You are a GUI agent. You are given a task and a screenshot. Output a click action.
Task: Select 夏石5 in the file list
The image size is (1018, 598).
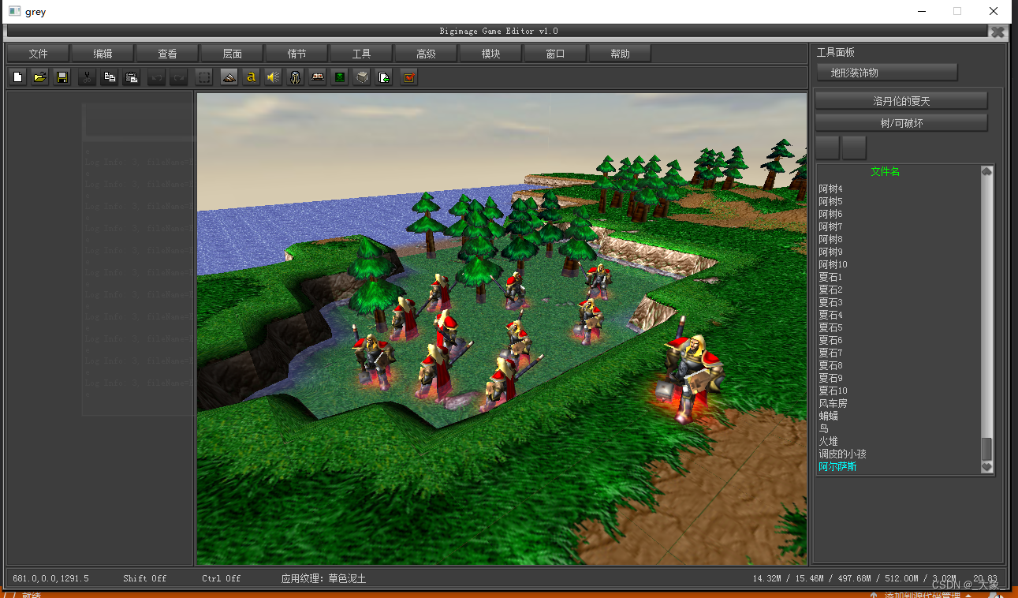click(830, 328)
